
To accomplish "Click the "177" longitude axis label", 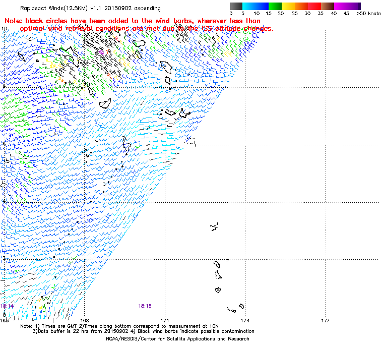I will (326, 320).
